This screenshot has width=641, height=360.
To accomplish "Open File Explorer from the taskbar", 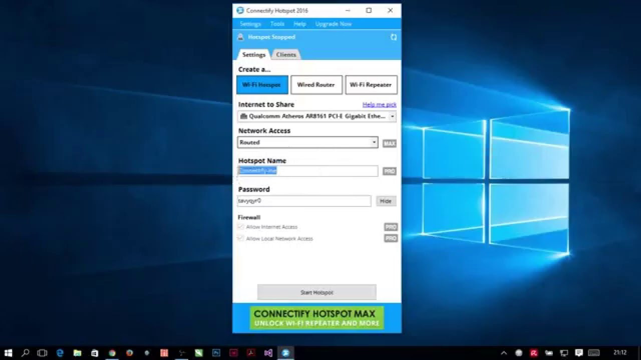I will pyautogui.click(x=77, y=352).
